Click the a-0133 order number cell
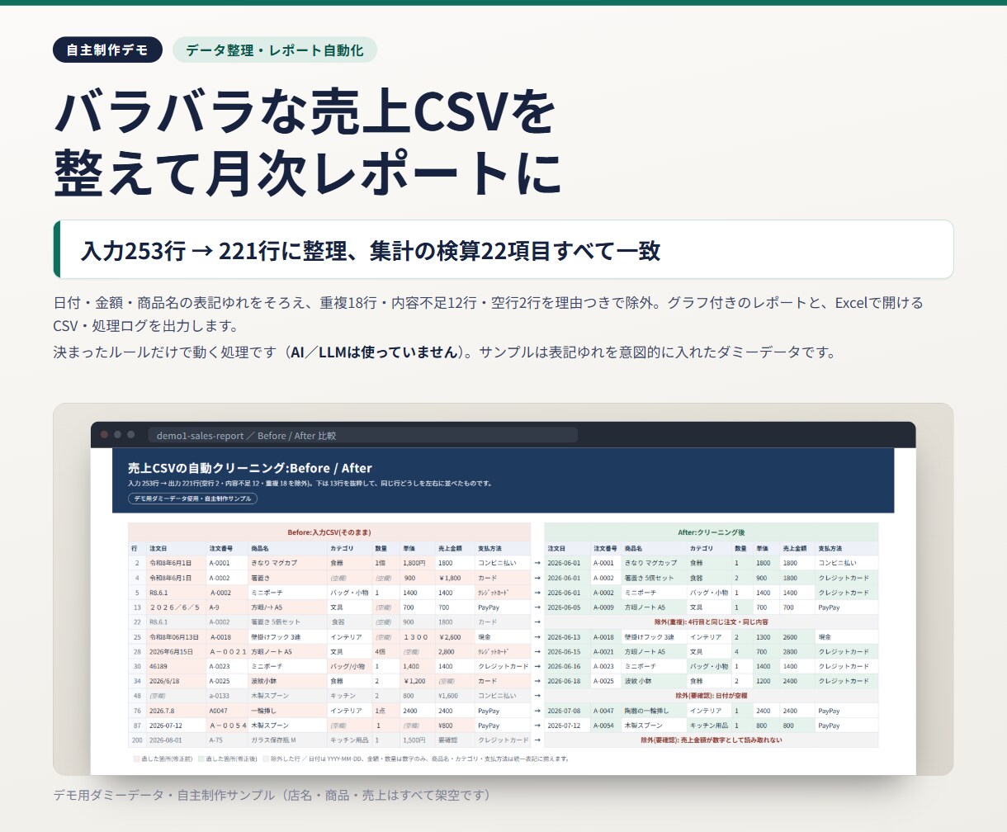The width and height of the screenshot is (1007, 832). click(x=226, y=696)
